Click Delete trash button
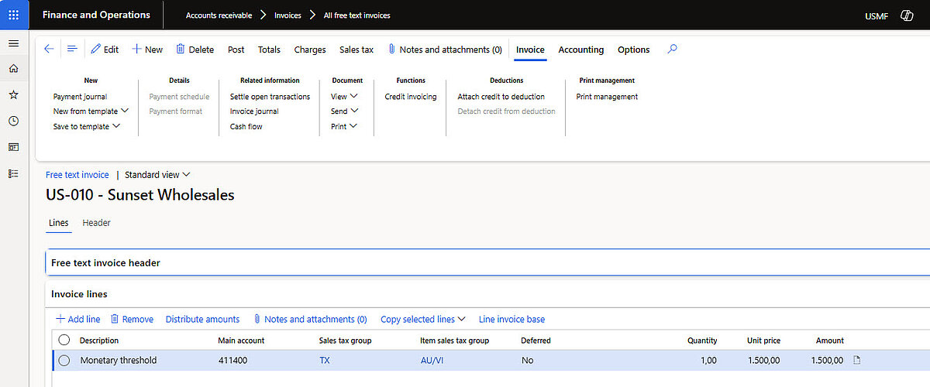Image resolution: width=930 pixels, height=387 pixels. click(195, 50)
